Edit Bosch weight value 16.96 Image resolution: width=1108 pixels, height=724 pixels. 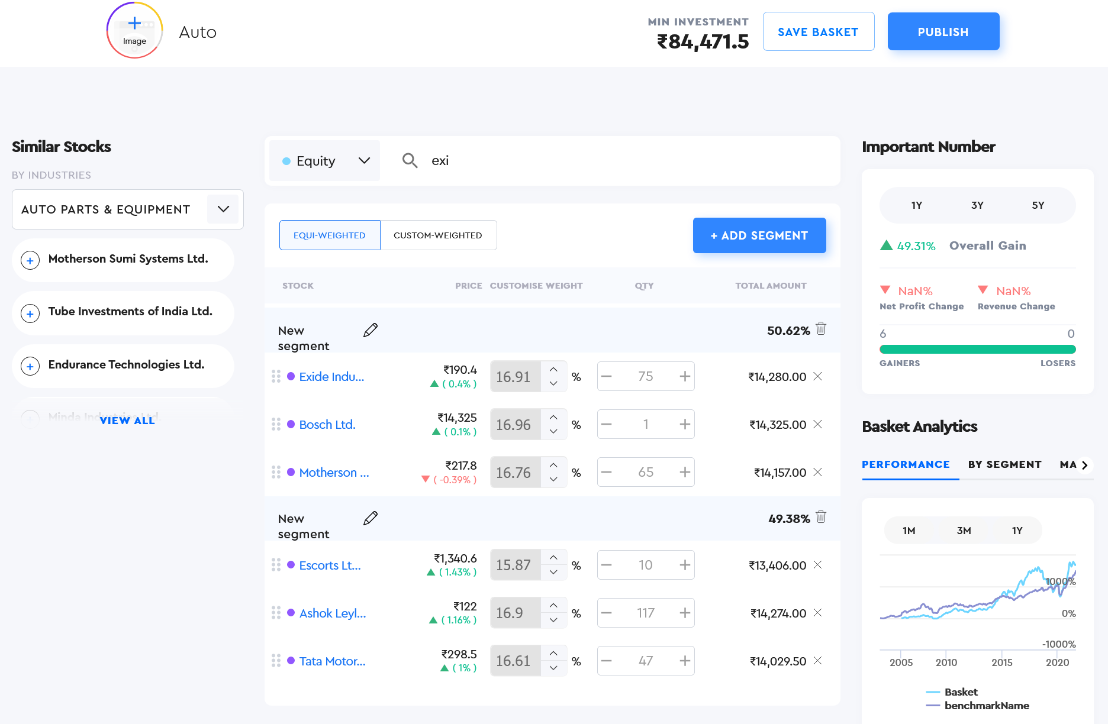pos(515,425)
